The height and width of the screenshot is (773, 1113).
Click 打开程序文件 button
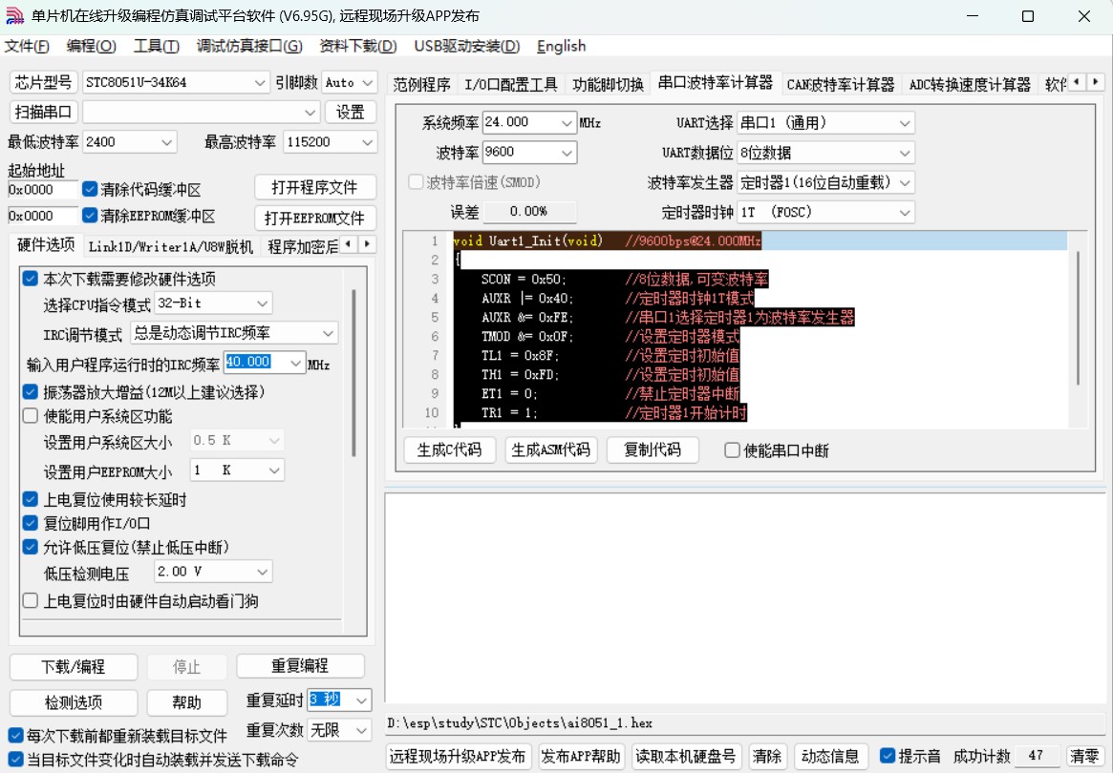click(x=315, y=187)
